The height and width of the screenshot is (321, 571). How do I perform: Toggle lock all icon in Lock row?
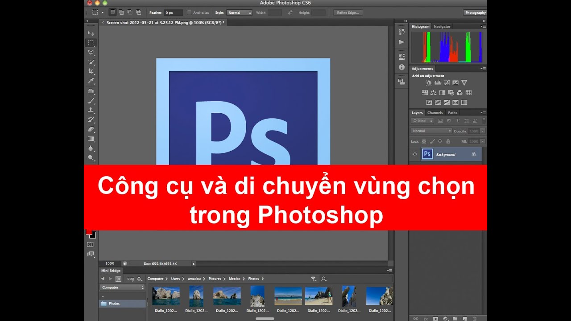pyautogui.click(x=448, y=141)
